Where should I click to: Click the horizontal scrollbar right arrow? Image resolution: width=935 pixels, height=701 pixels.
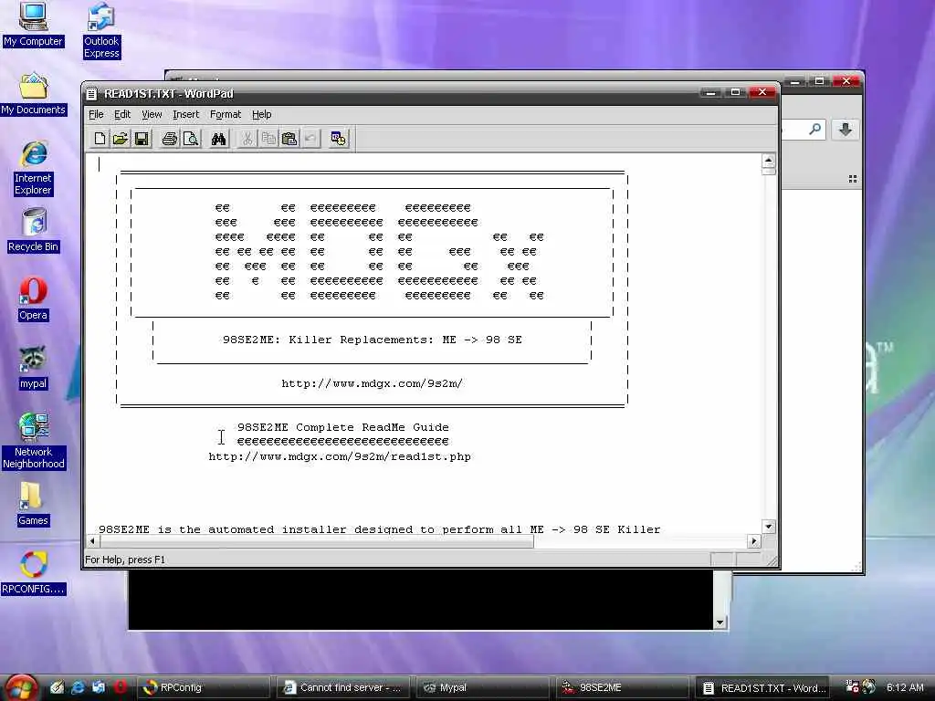754,541
